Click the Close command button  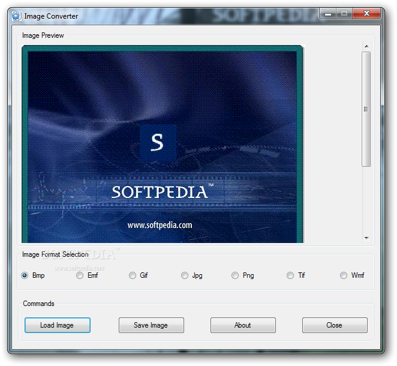pyautogui.click(x=335, y=325)
